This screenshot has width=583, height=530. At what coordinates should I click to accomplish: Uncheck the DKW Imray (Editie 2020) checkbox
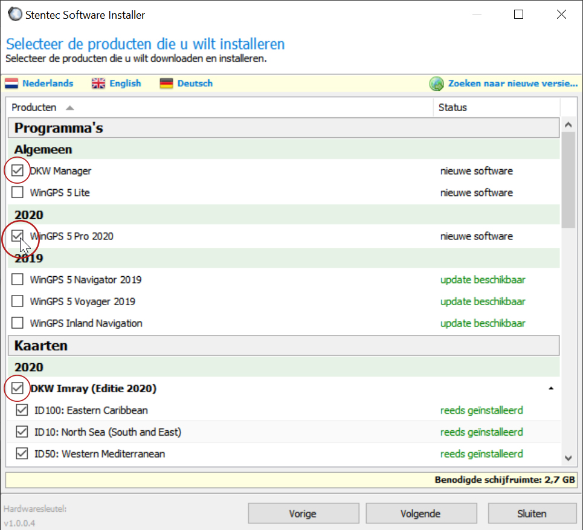click(x=17, y=389)
